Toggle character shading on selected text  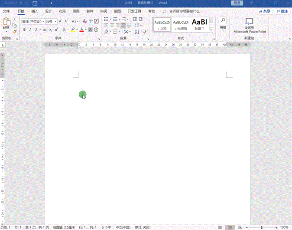tap(90, 30)
